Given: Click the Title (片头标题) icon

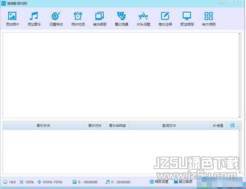Looking at the screenshot, I should click(x=143, y=16).
